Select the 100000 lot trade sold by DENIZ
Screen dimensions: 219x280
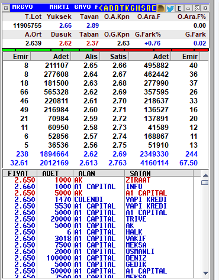point(98,258)
